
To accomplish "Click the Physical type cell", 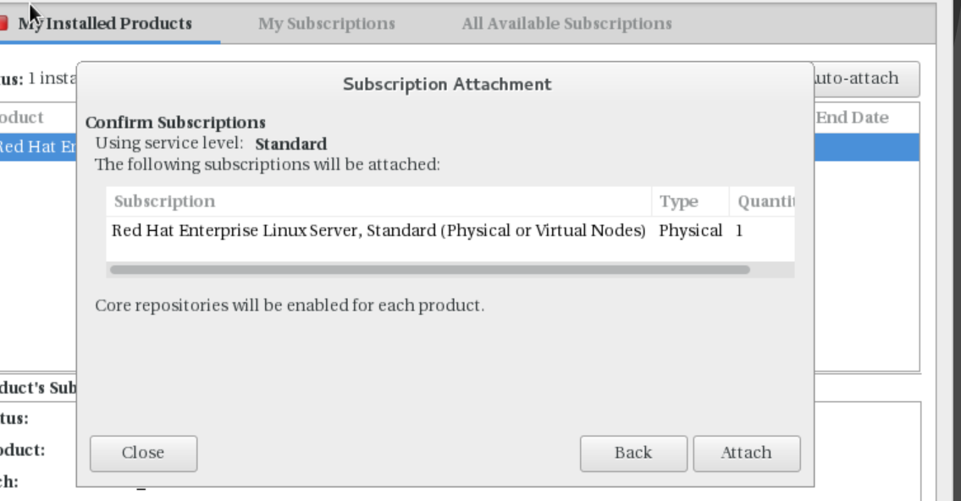I will (691, 231).
